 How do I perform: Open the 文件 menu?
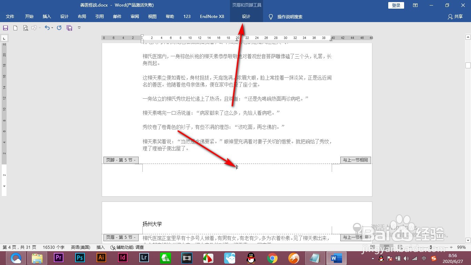10,17
